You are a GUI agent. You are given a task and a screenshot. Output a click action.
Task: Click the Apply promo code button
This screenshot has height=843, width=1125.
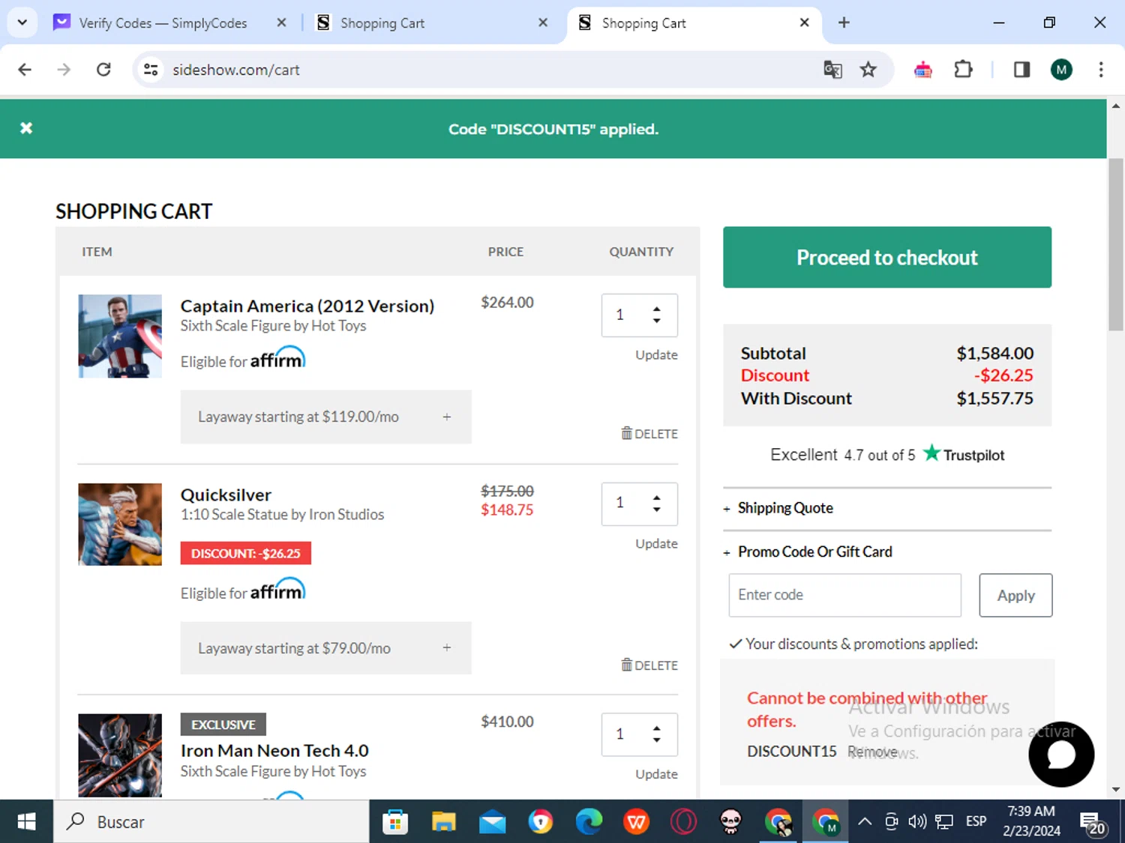(1015, 595)
